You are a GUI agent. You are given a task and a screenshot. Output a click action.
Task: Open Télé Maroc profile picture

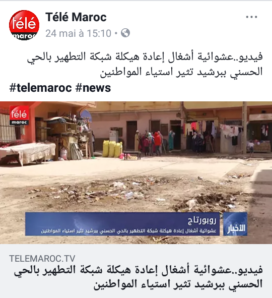pyautogui.click(x=24, y=25)
